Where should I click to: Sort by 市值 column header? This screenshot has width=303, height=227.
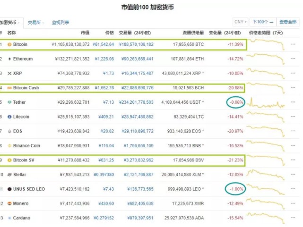coord(85,33)
